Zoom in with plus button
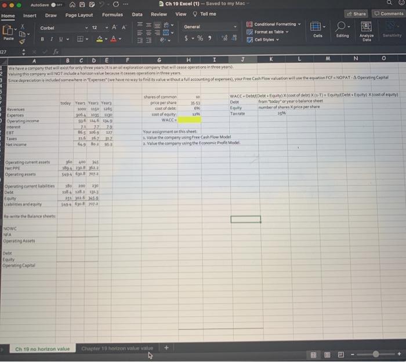Viewport: 406px width, 362px height. [x=399, y=354]
